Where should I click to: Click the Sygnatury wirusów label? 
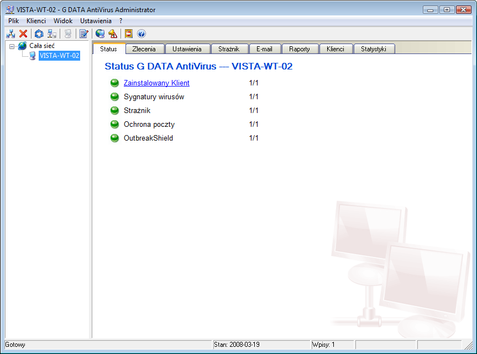pos(154,97)
